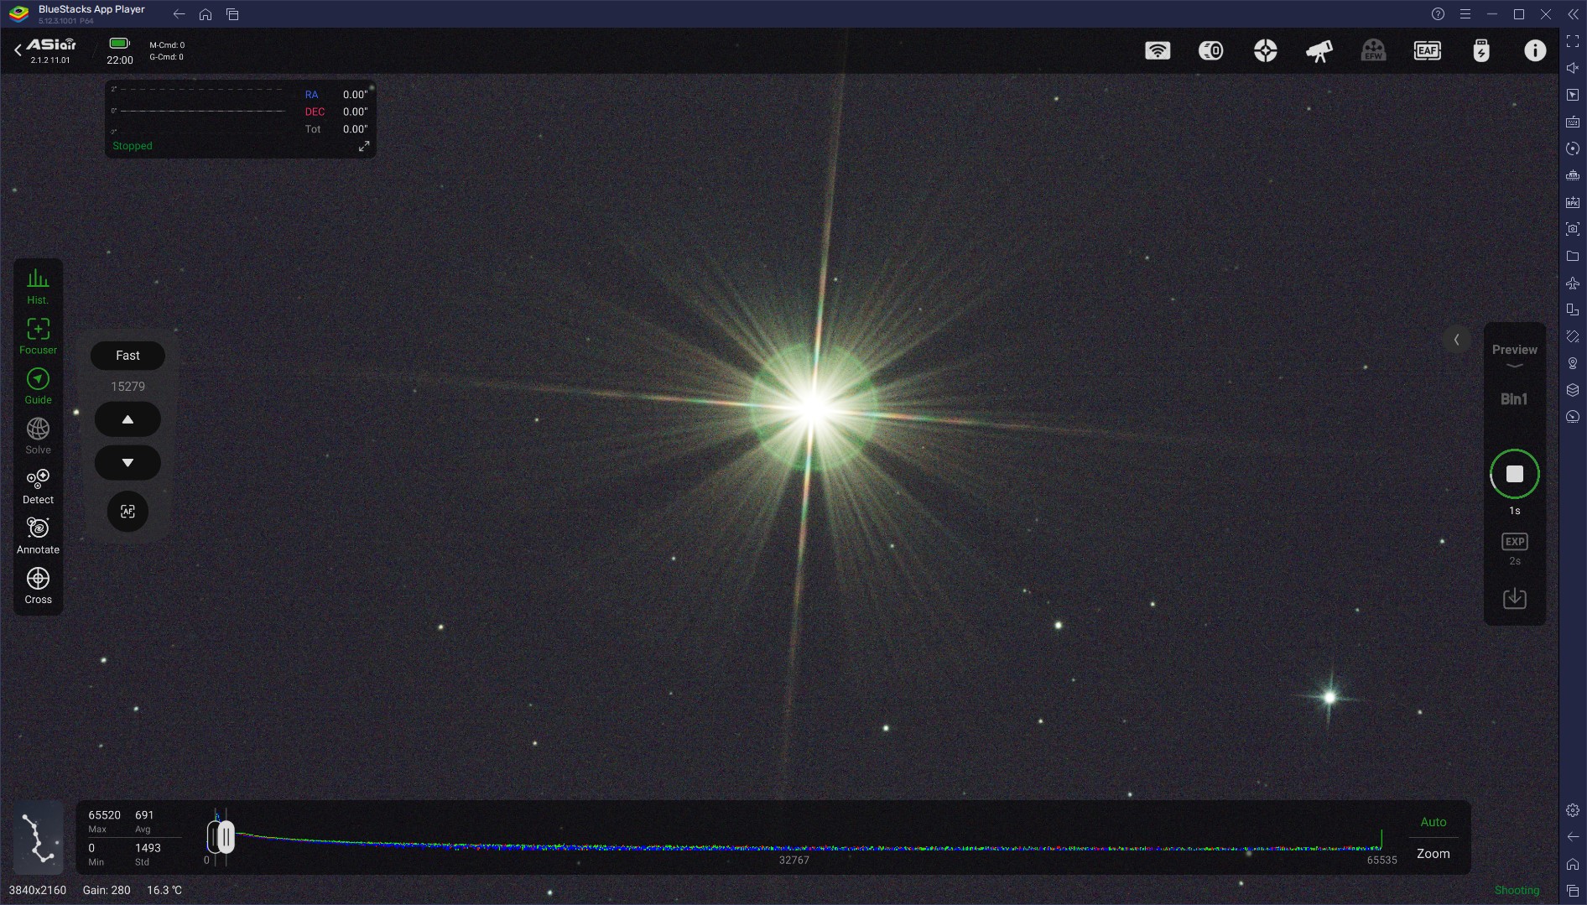Click BlueStacks title bar back arrow
Image resolution: width=1587 pixels, height=905 pixels.
(179, 14)
